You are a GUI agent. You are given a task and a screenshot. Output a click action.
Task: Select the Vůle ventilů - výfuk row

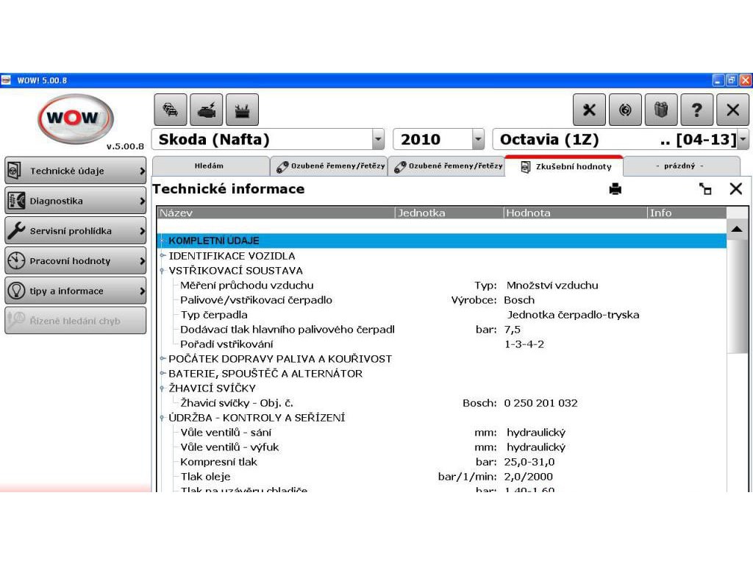[442, 447]
